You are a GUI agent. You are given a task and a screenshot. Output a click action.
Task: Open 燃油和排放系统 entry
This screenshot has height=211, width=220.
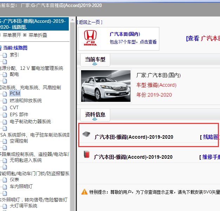coord(26,100)
